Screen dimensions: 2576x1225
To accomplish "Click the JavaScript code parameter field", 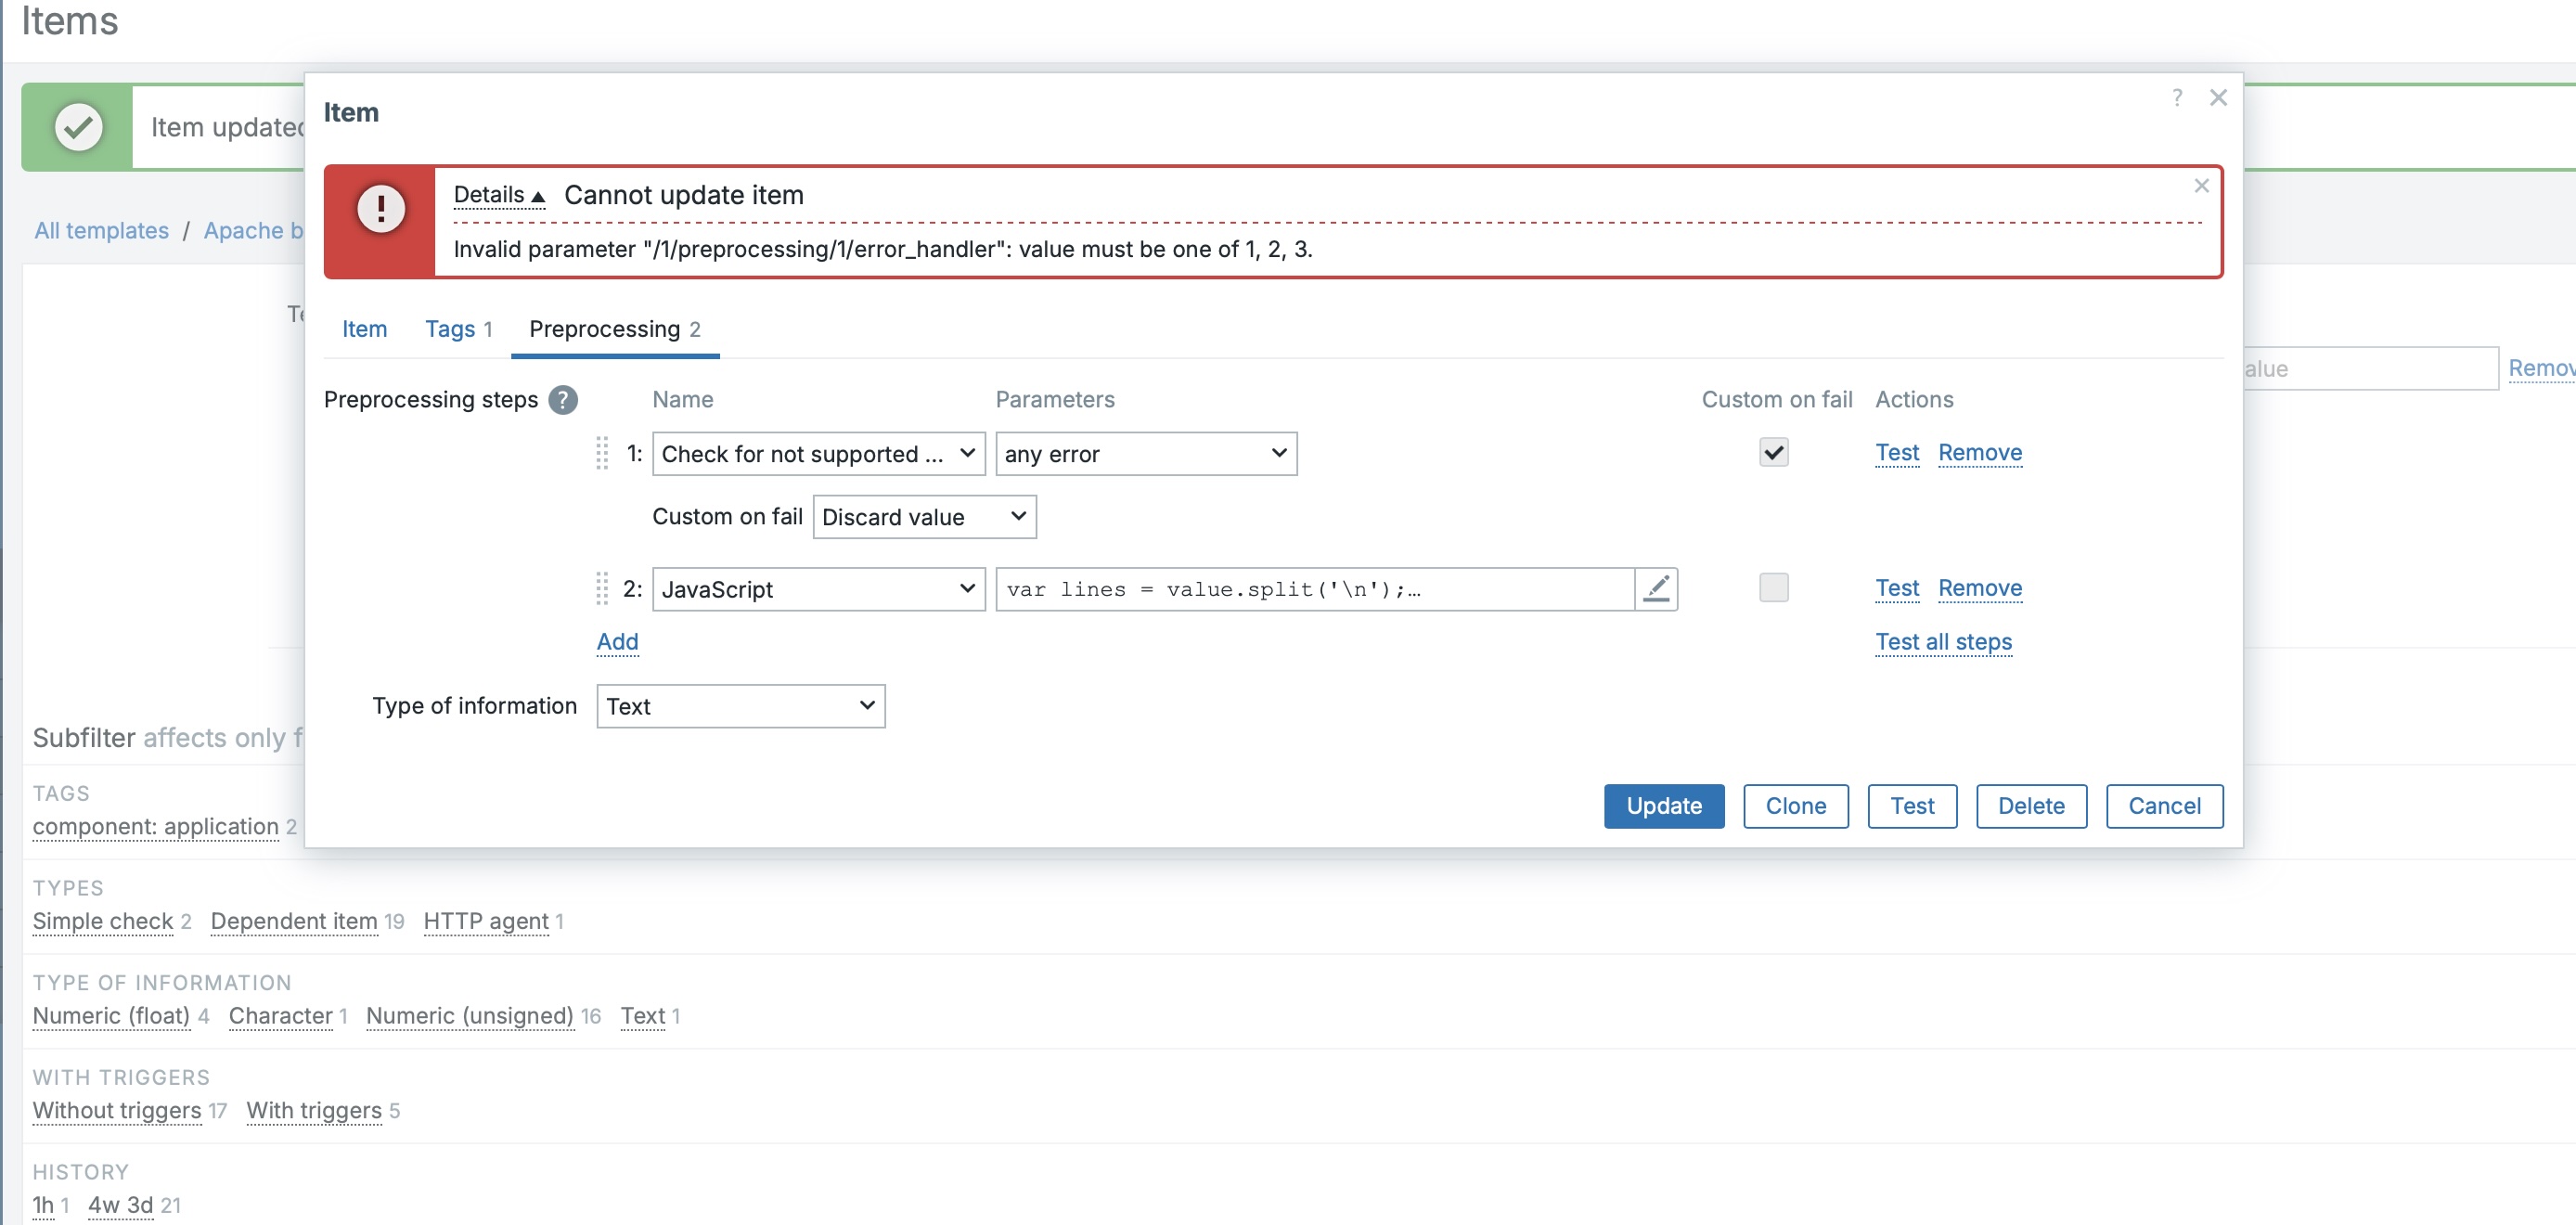I will [1314, 589].
